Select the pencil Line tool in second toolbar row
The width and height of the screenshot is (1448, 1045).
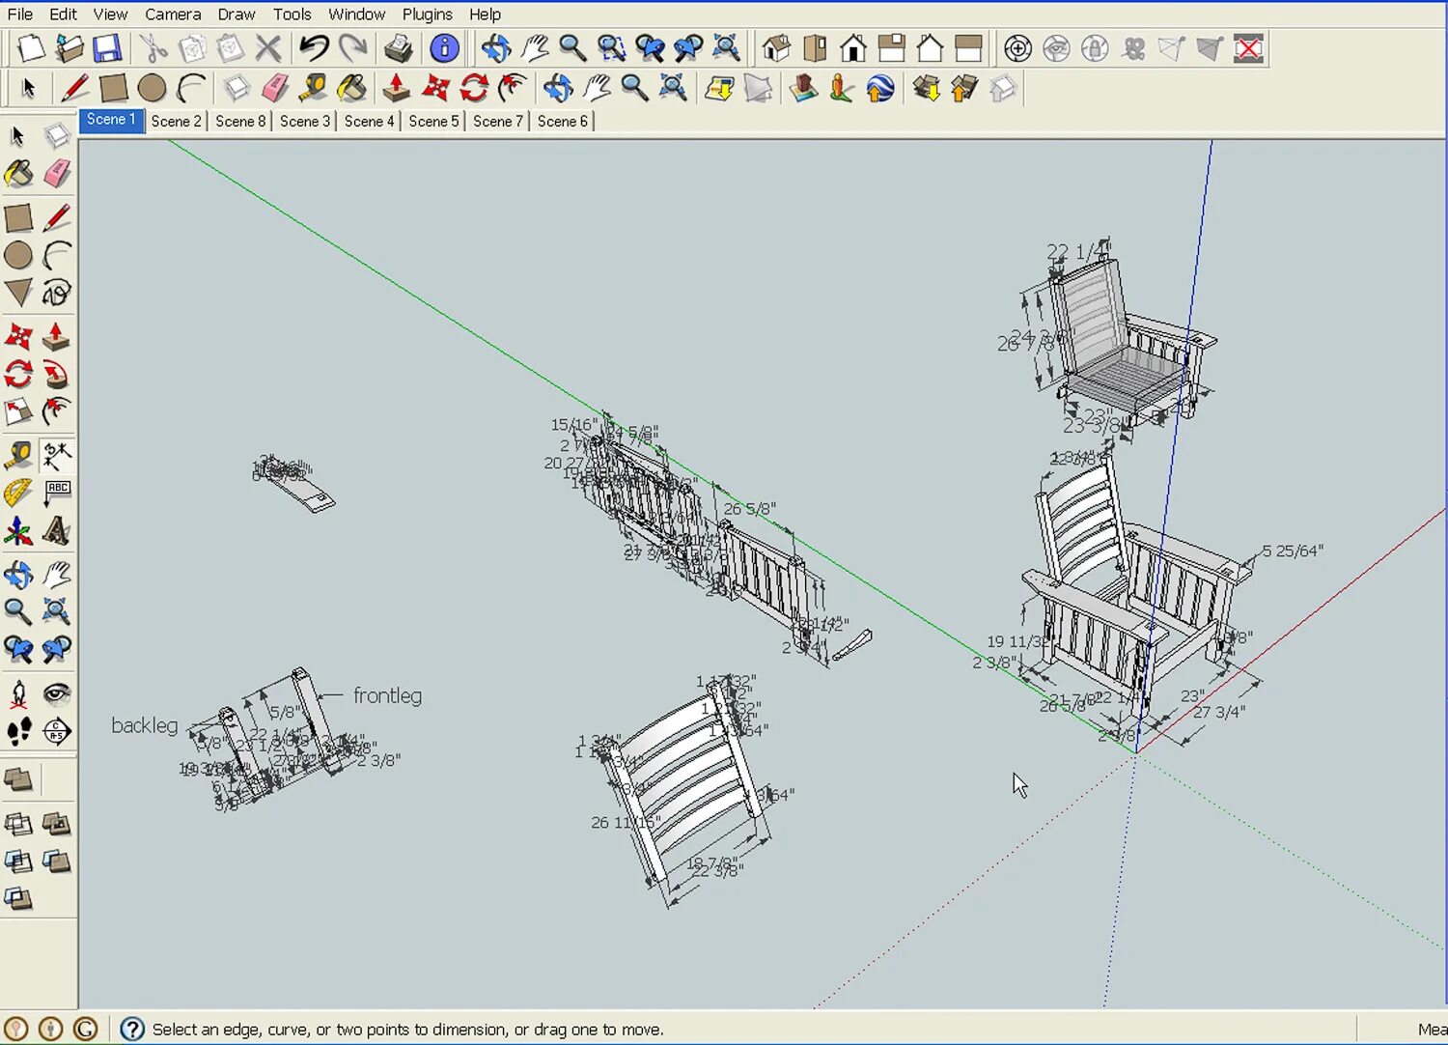click(x=74, y=89)
